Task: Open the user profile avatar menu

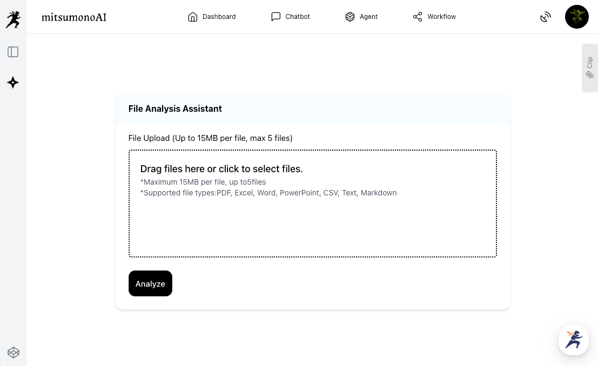Action: pos(576,17)
